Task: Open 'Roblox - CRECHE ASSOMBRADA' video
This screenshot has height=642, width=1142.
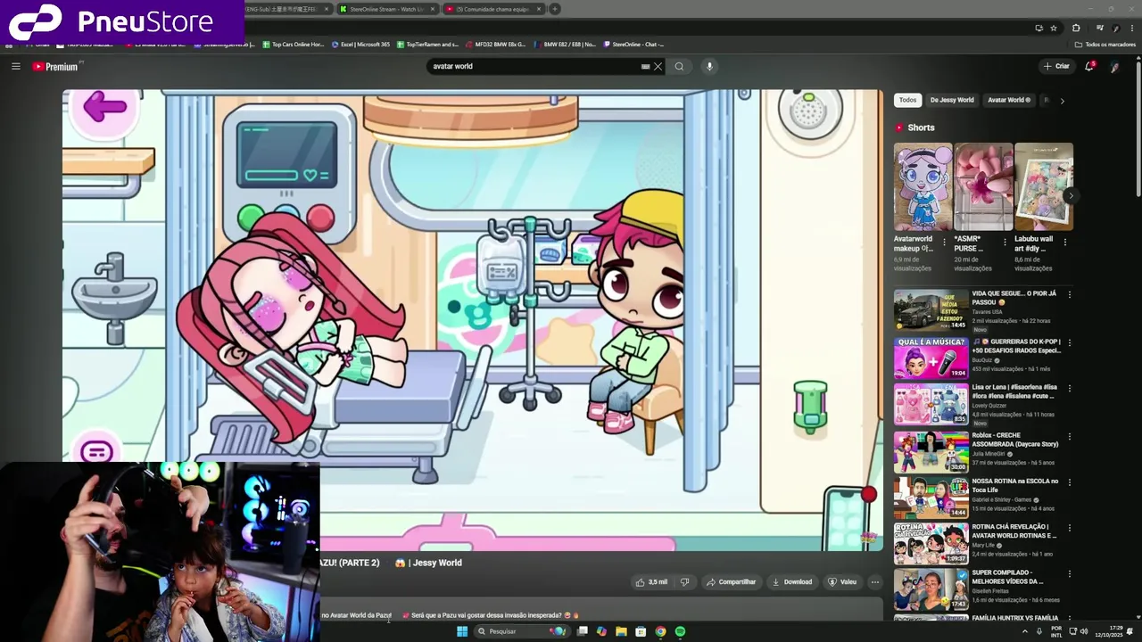Action: [x=931, y=452]
